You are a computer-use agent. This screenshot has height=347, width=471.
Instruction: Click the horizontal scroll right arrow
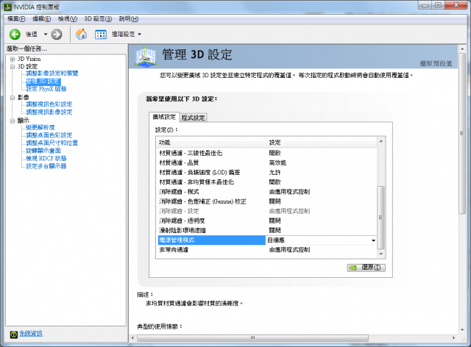(x=453, y=338)
